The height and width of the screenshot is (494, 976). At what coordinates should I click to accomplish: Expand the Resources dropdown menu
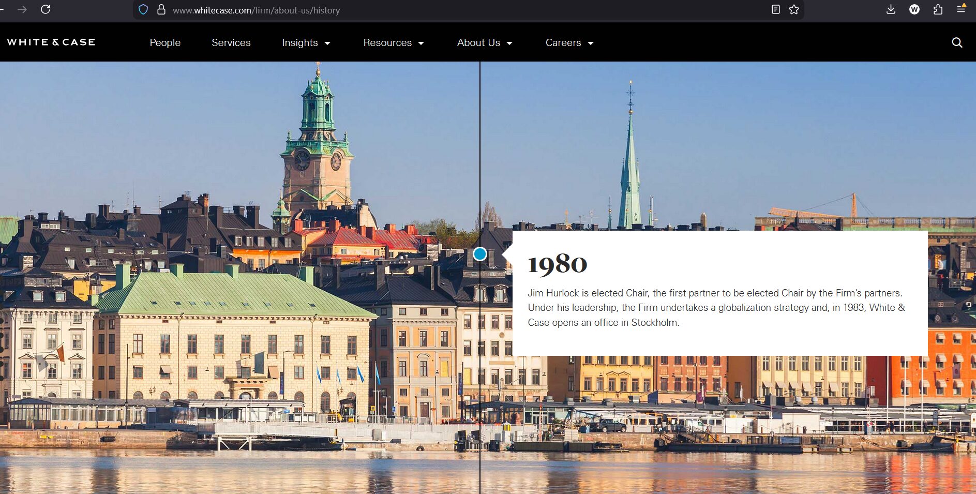pyautogui.click(x=393, y=42)
